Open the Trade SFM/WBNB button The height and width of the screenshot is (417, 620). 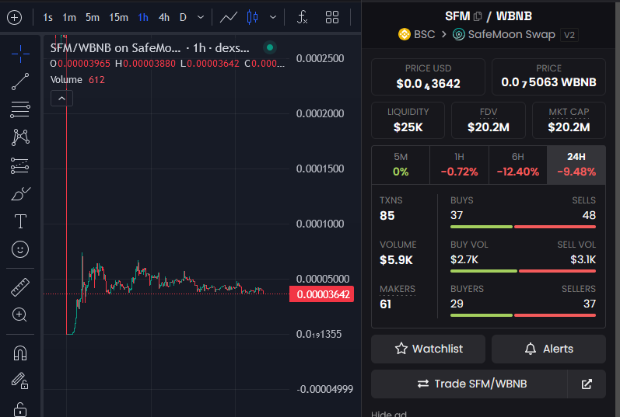click(469, 384)
